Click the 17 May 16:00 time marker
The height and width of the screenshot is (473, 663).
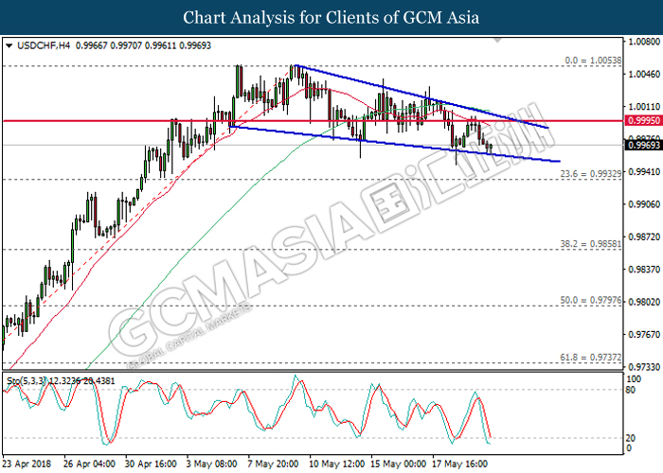point(460,464)
